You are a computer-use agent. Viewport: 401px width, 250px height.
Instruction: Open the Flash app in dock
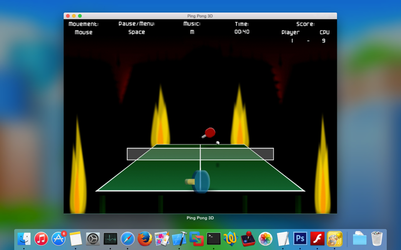point(317,239)
